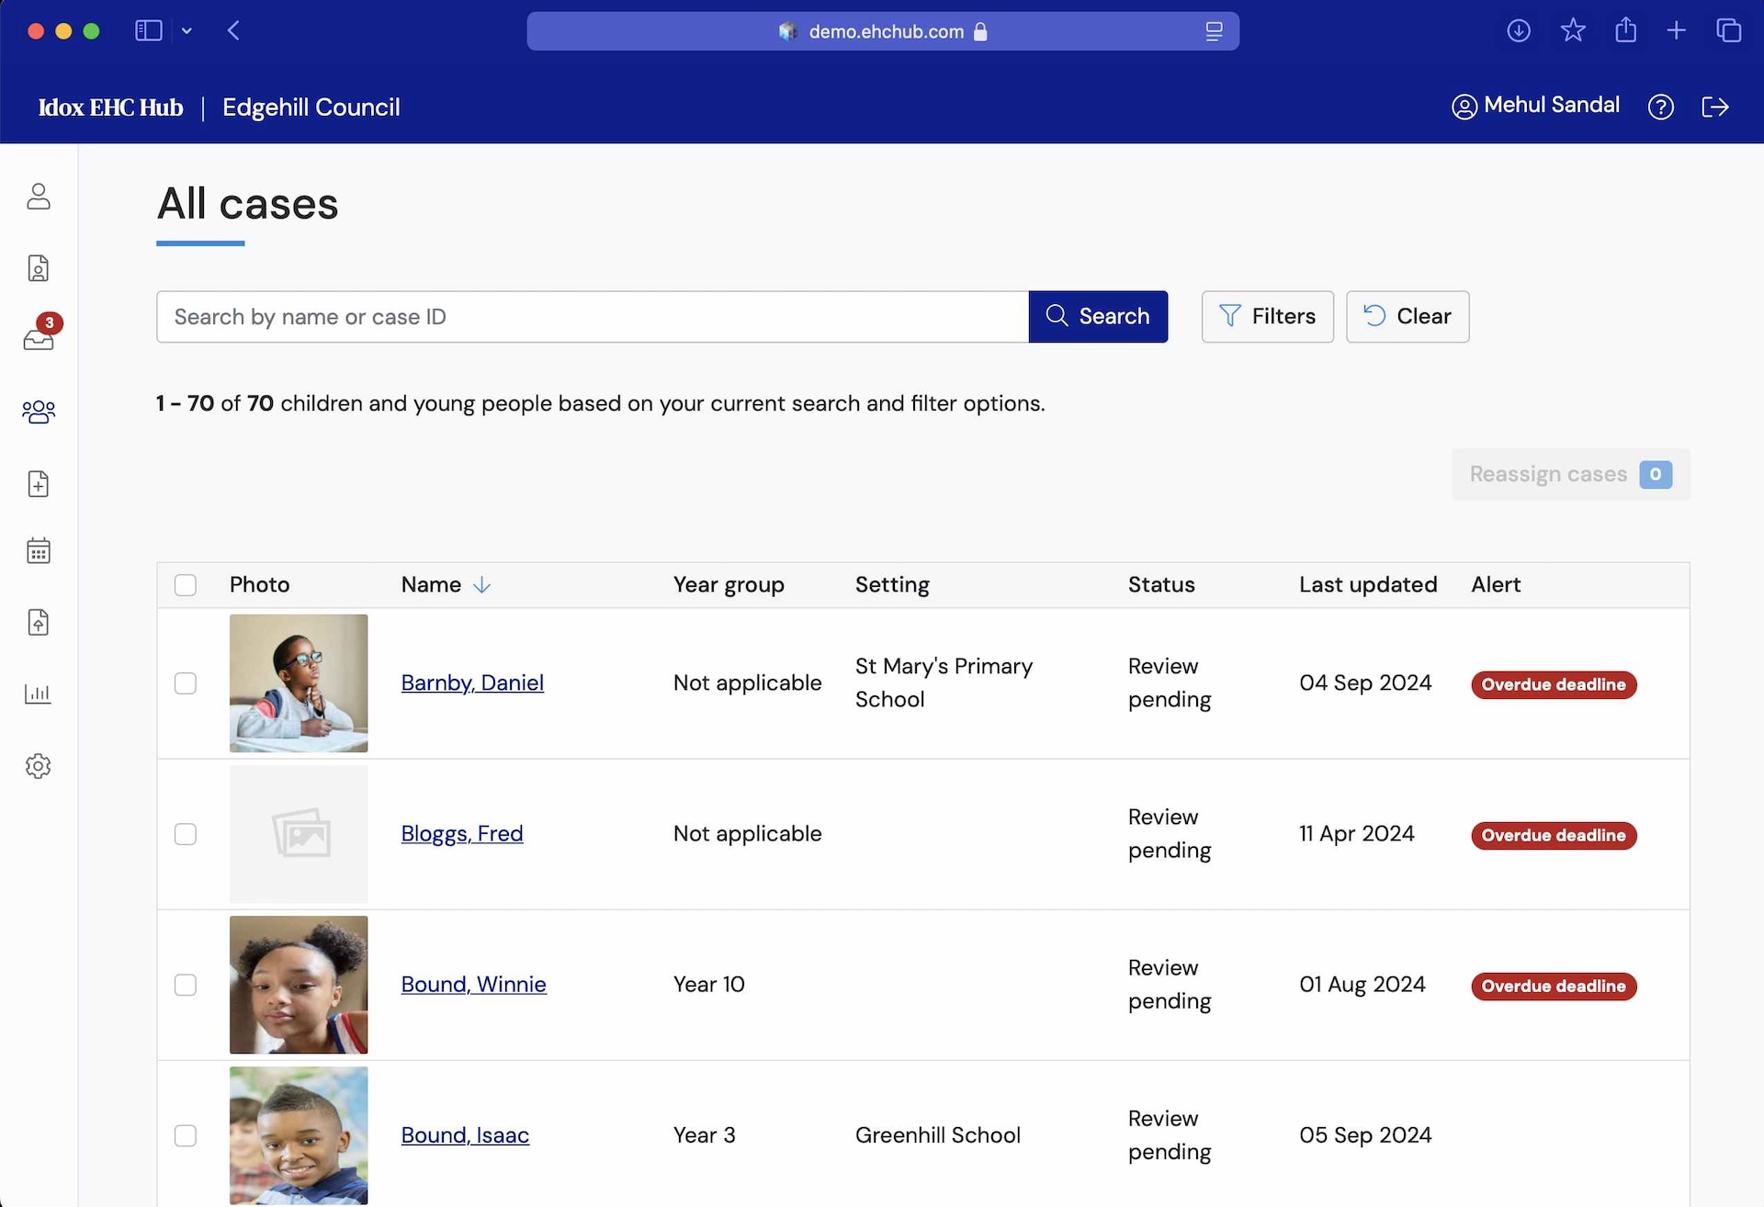Click the person profile icon in sidebar
Viewport: 1764px width, 1207px height.
pyautogui.click(x=39, y=197)
